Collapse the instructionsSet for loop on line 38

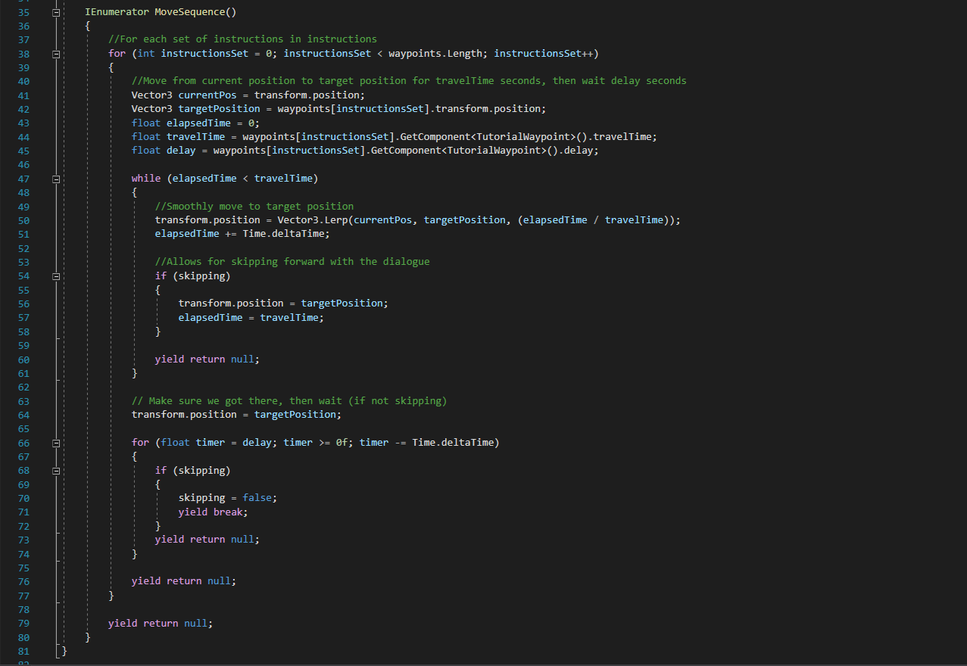(x=55, y=54)
